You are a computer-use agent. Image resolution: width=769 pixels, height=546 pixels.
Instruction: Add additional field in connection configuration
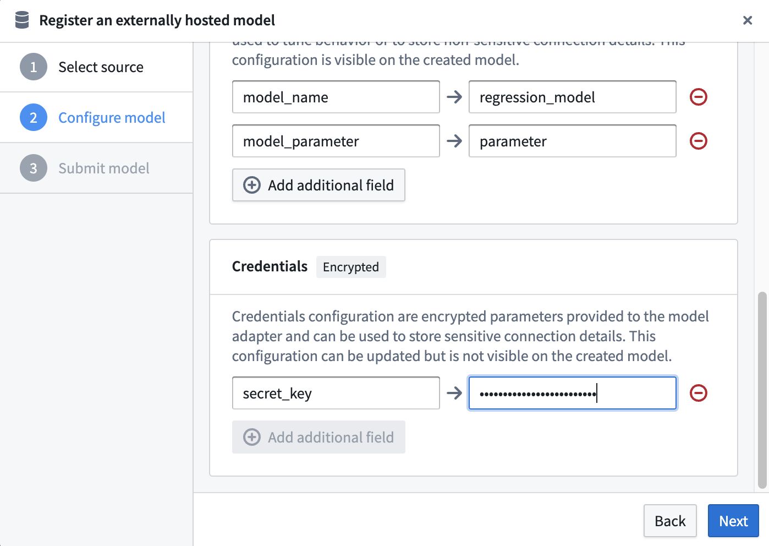click(x=318, y=185)
